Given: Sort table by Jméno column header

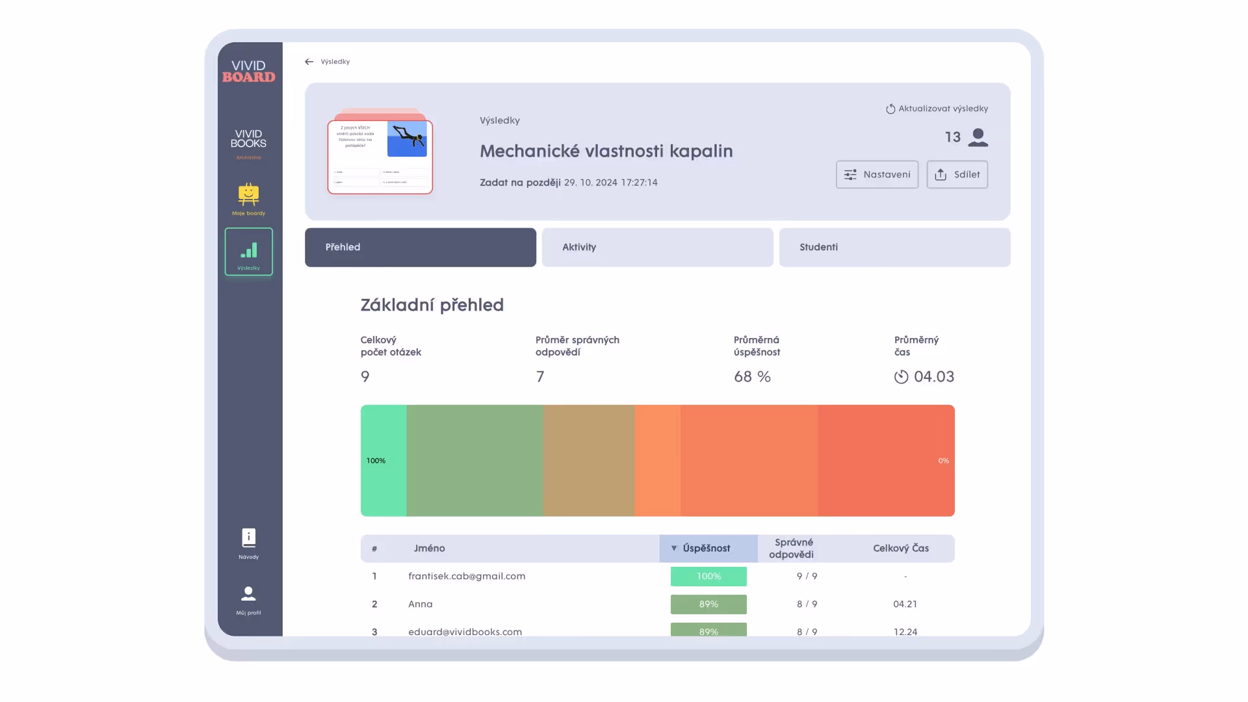Looking at the screenshot, I should [429, 549].
